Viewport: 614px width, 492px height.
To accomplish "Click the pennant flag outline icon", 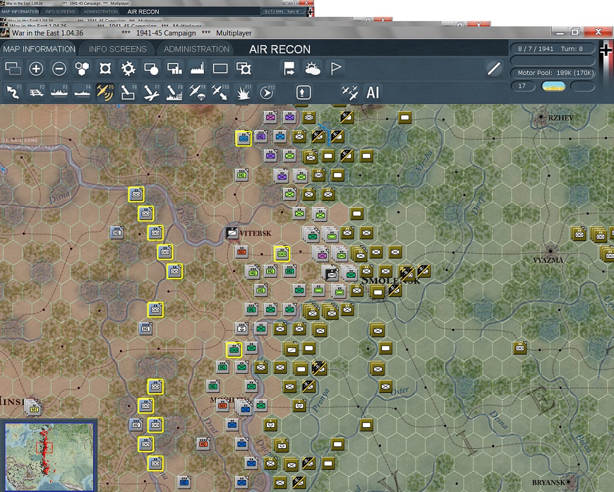I will [x=336, y=68].
